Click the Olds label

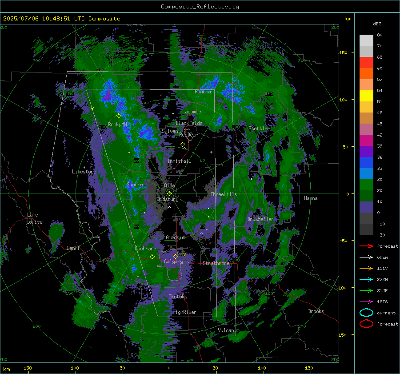coord(169,185)
